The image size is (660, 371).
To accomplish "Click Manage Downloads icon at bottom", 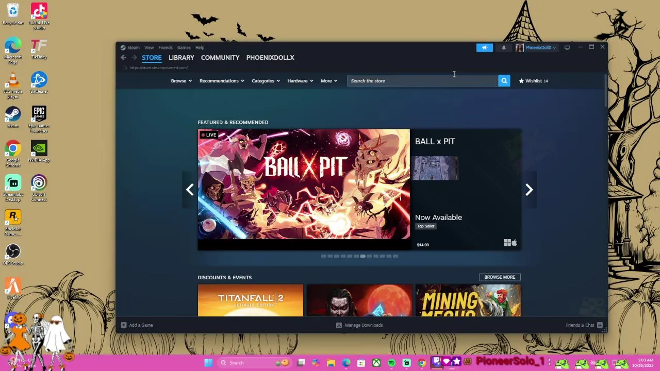I will point(339,325).
